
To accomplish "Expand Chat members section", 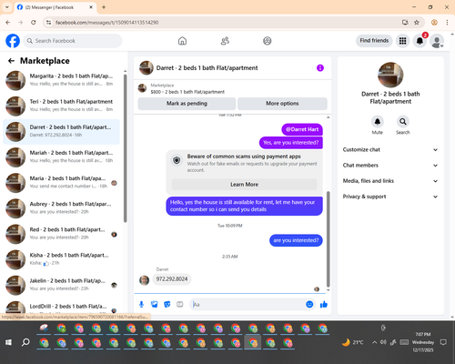I will [390, 166].
